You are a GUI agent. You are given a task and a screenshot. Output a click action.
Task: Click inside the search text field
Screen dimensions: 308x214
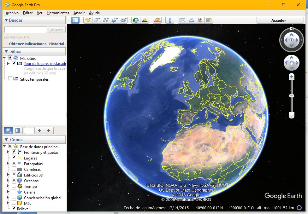26,30
